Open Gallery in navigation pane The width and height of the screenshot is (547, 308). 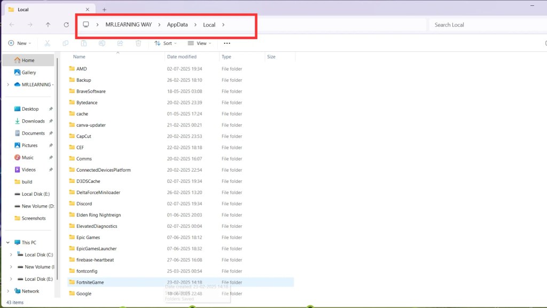point(29,73)
